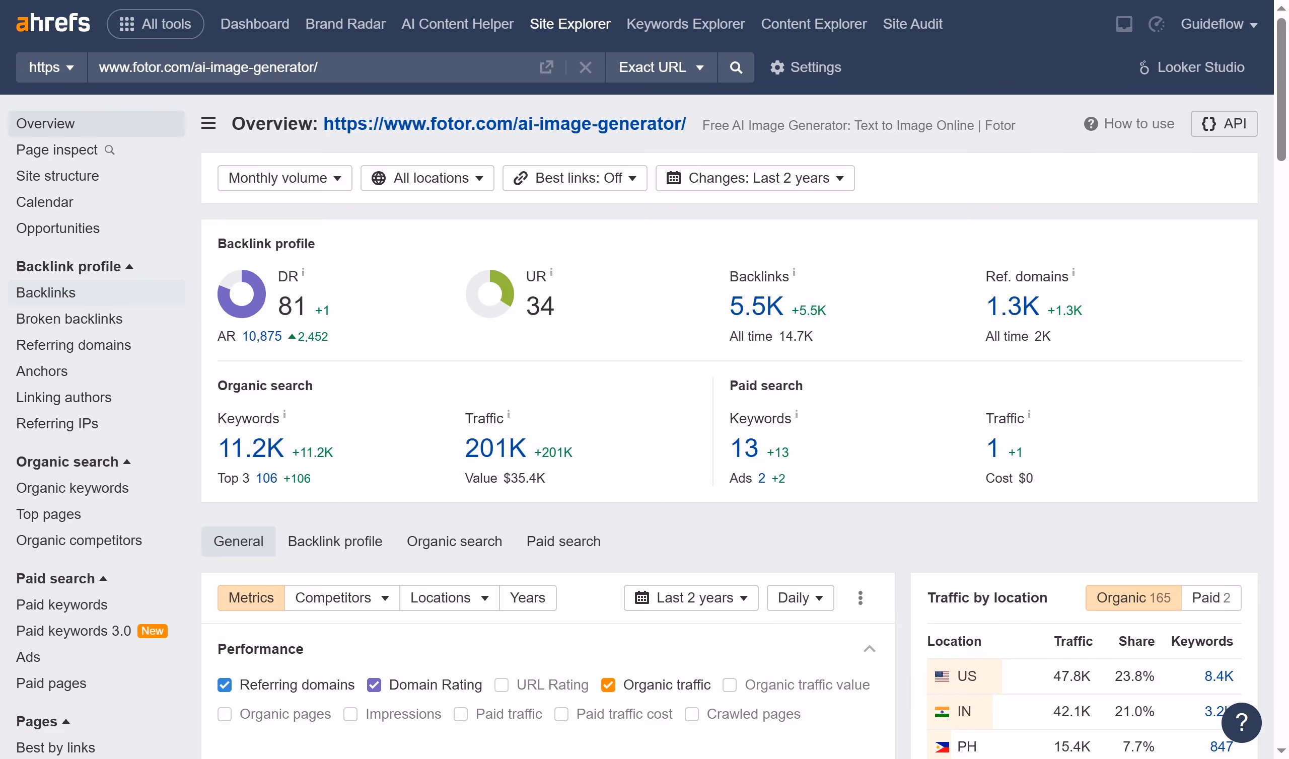
Task: Open Guideflow account menu
Action: click(x=1219, y=24)
